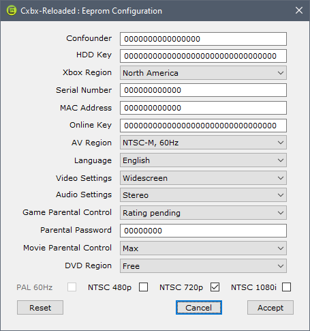Click the Xbox Region label
This screenshot has width=310, height=331.
pyautogui.click(x=87, y=72)
